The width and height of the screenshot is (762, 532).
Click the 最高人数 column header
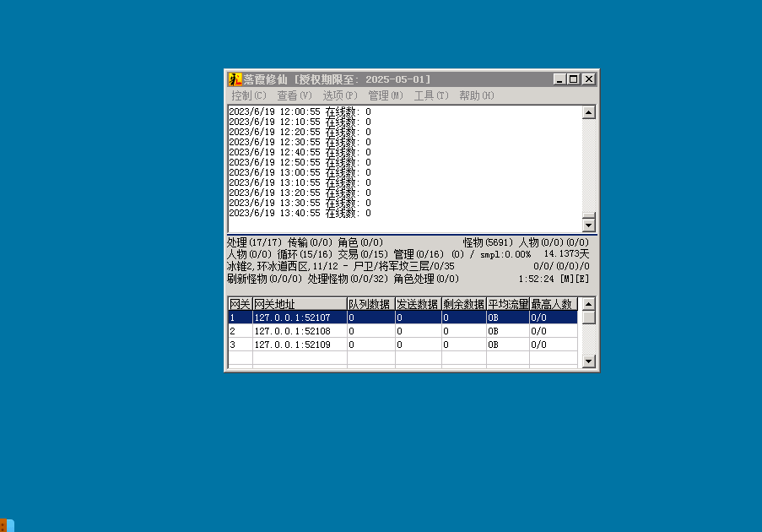pyautogui.click(x=553, y=304)
